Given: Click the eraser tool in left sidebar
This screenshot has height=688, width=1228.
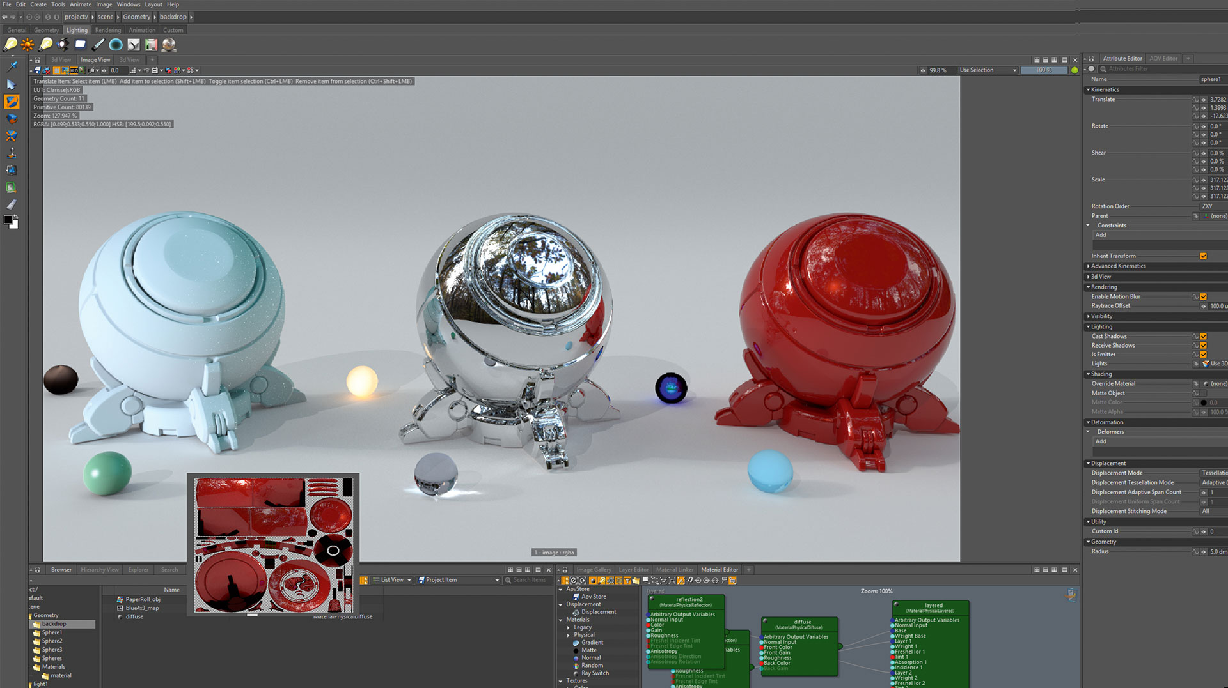Looking at the screenshot, I should [12, 205].
